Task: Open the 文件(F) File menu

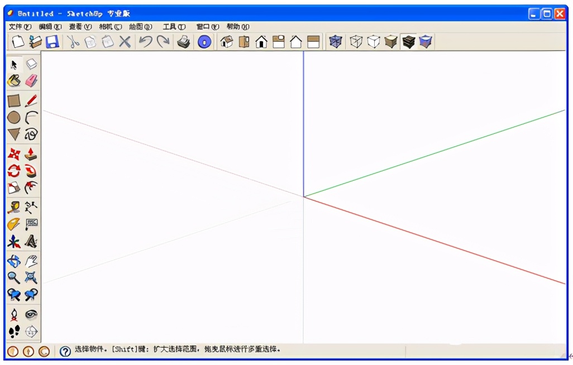Action: point(20,27)
